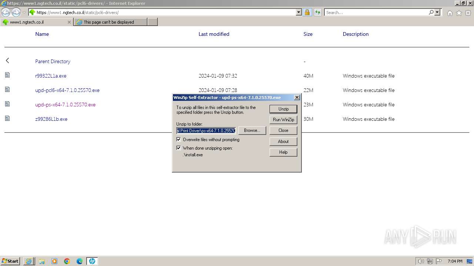
Task: Click the 2024-01-09 07:32 modified date
Action: pos(218,76)
